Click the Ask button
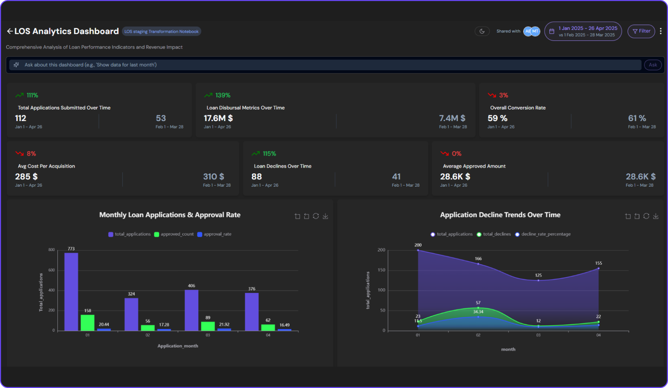The height and width of the screenshot is (388, 668). coord(653,65)
